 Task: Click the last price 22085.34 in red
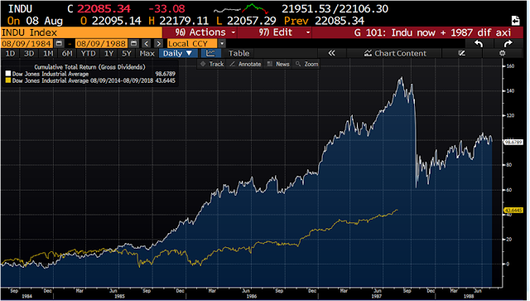click(x=104, y=8)
